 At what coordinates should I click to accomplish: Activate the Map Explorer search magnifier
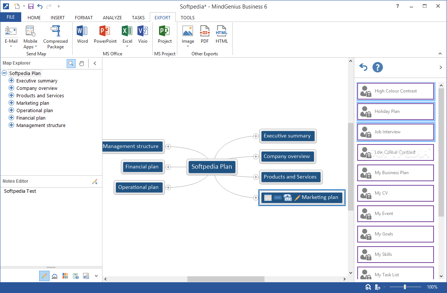coord(71,64)
